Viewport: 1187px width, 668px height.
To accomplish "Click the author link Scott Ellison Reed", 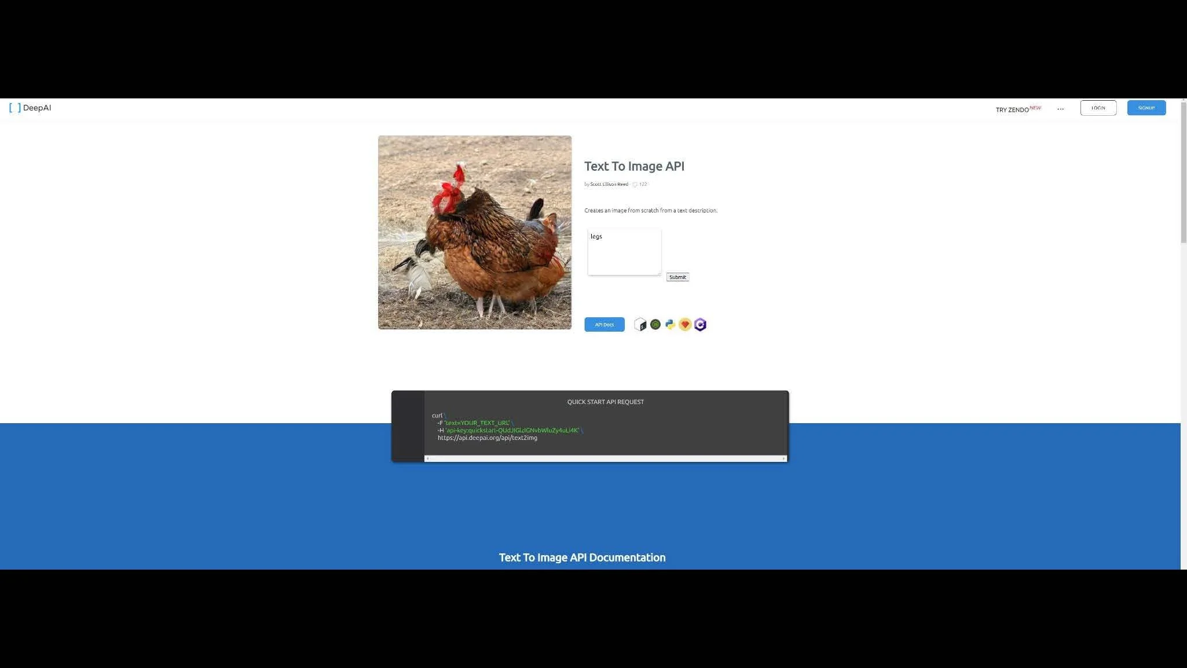I will pyautogui.click(x=609, y=185).
